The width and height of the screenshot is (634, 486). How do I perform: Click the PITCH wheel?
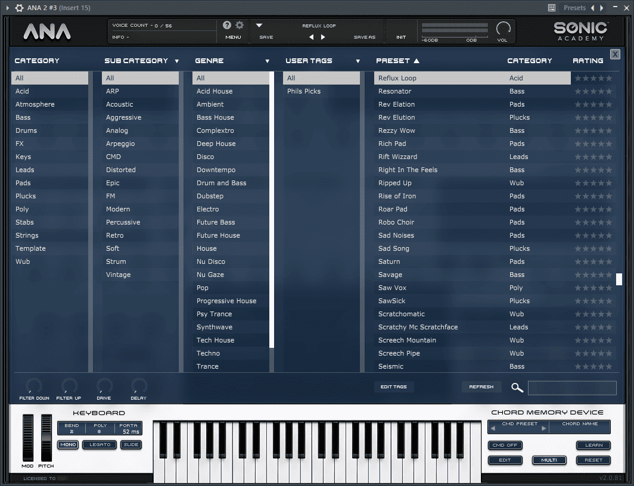(x=46, y=438)
